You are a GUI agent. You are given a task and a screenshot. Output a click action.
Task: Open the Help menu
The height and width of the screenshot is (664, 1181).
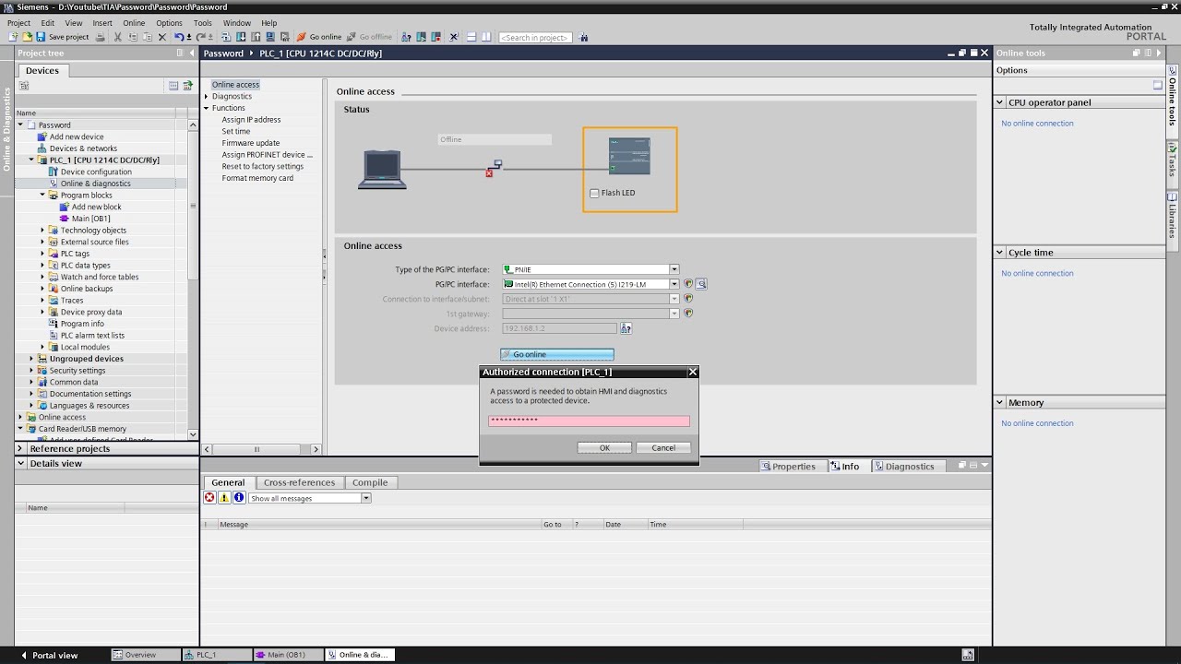coord(268,23)
